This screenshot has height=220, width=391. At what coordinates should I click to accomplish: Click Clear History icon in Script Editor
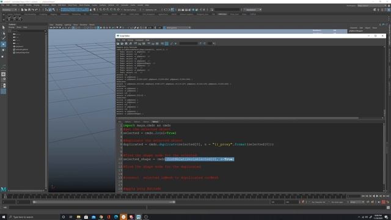(x=136, y=43)
